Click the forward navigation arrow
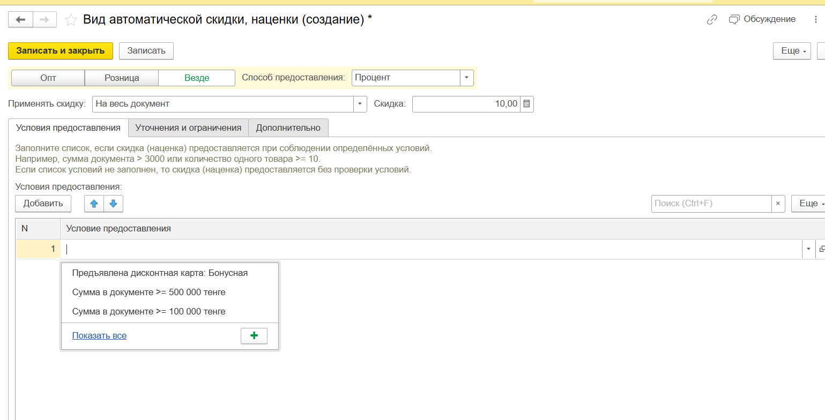Screen dimensions: 825x420 click(x=44, y=20)
